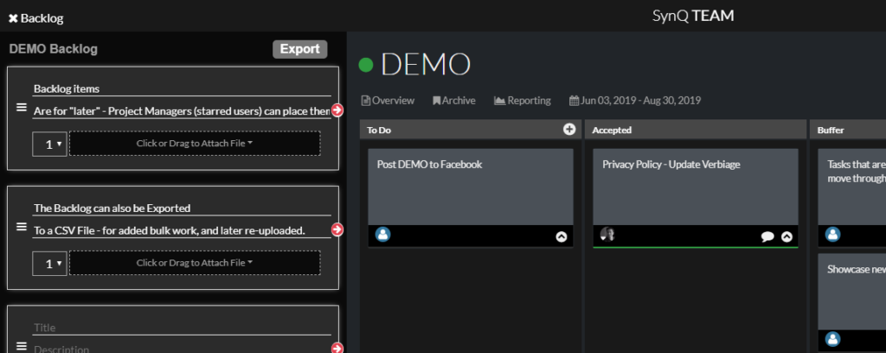886x353 pixels.
Task: Expand the Privacy Policy card chevron
Action: 786,236
